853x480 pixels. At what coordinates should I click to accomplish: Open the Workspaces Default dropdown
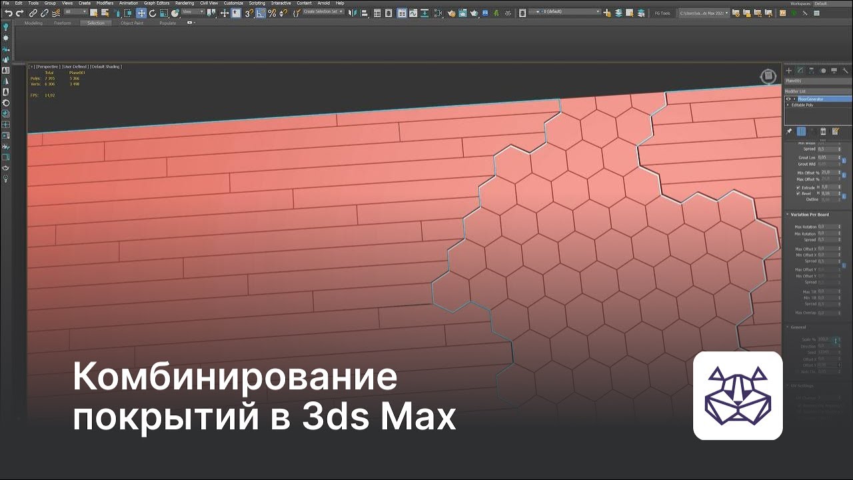pyautogui.click(x=831, y=3)
